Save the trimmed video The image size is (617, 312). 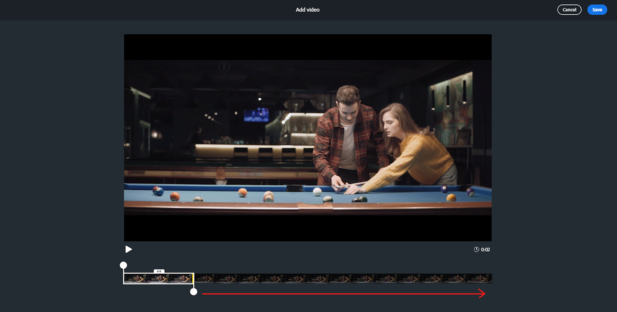[597, 10]
